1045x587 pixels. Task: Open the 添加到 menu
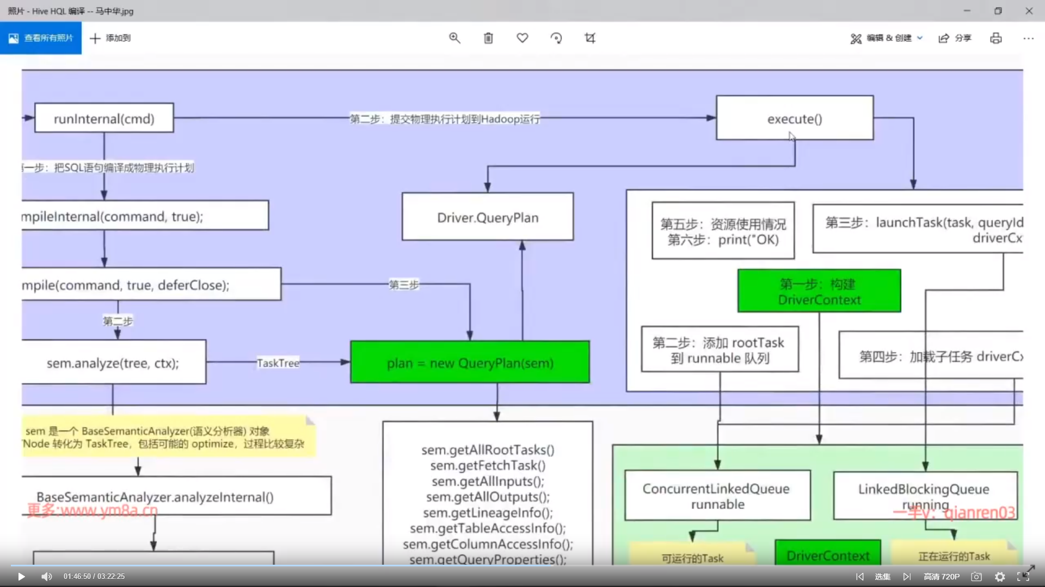(110, 38)
